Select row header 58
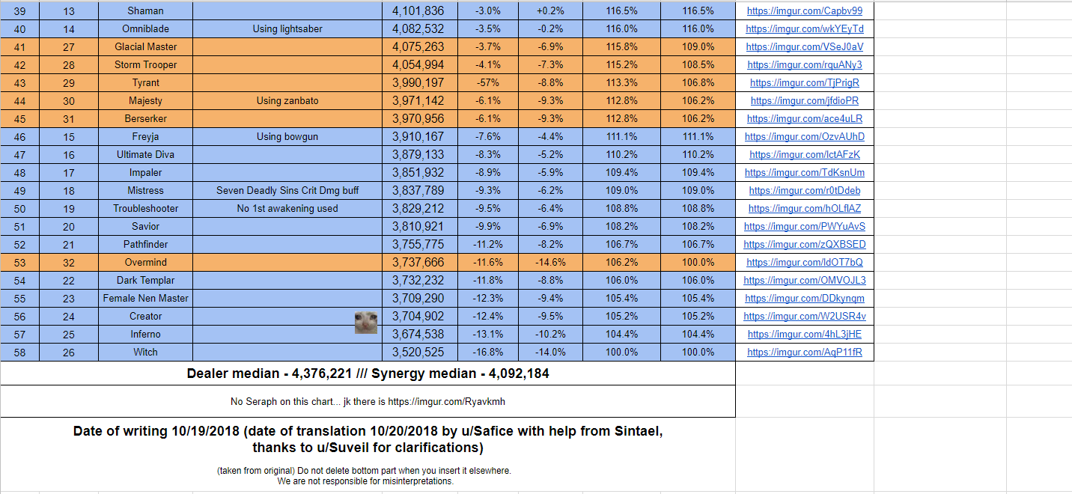Viewport: 1072px width, 494px height. click(x=19, y=353)
